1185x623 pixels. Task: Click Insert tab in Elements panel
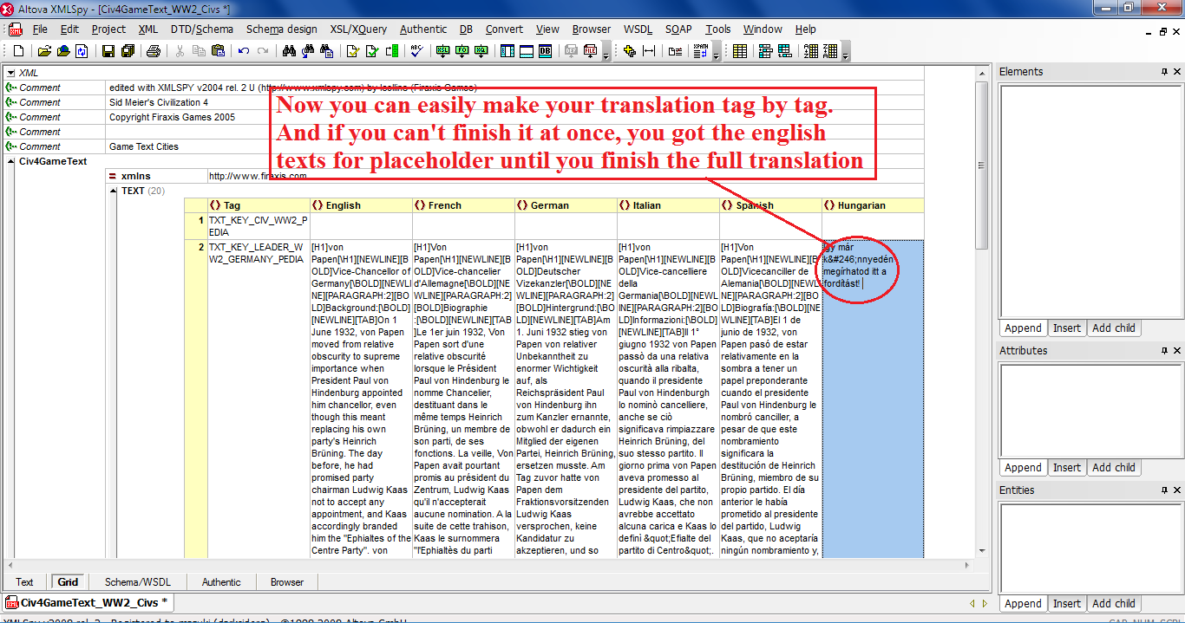pyautogui.click(x=1067, y=328)
